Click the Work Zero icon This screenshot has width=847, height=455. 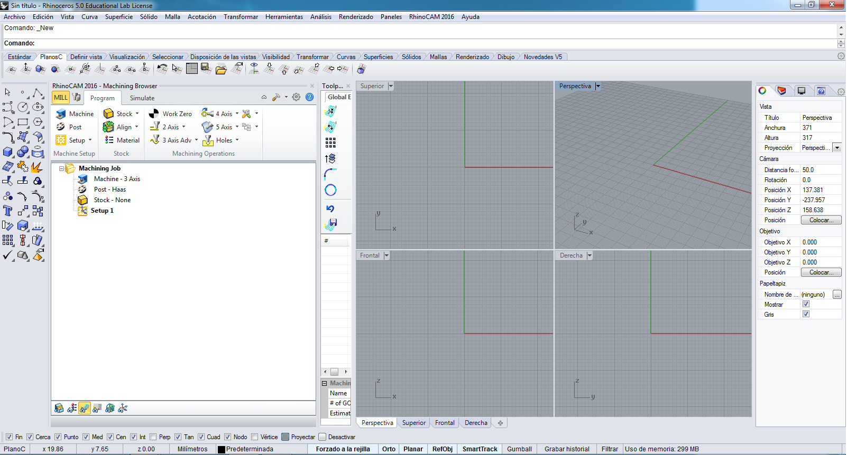[154, 113]
